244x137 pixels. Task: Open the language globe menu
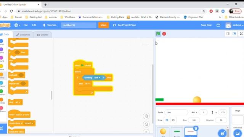[x=17, y=25]
